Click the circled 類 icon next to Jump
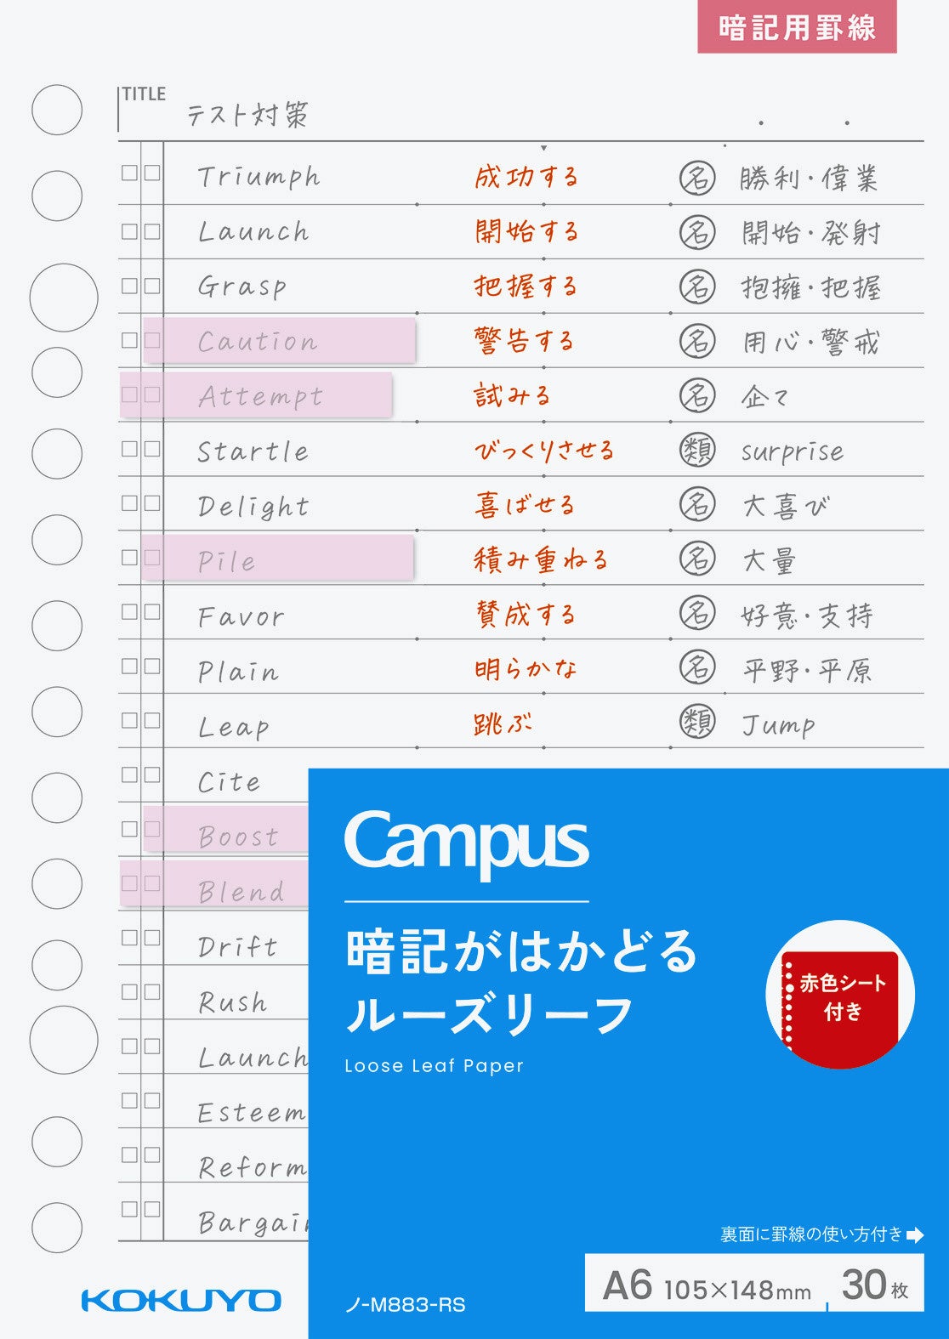The width and height of the screenshot is (949, 1339). click(696, 722)
